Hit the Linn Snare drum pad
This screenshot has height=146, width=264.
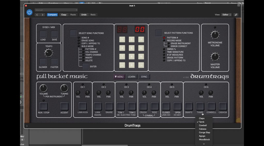click(98, 106)
